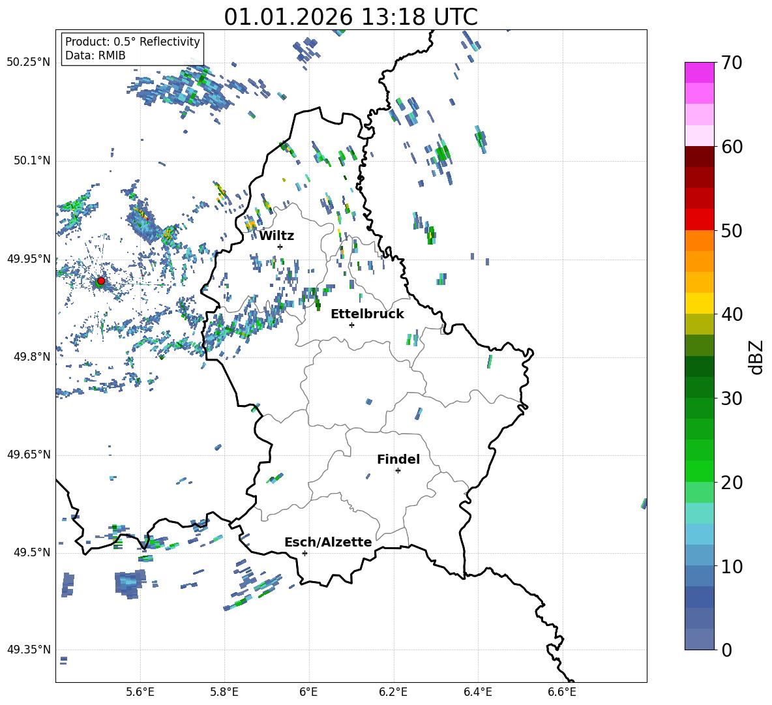Click the 'dBZ' colorbar label
The image size is (772, 705).
[x=757, y=357]
